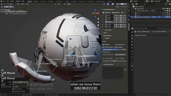Toggle orthographic perspective grid gizmo
This screenshot has height=96, width=171.
pyautogui.click(x=98, y=28)
